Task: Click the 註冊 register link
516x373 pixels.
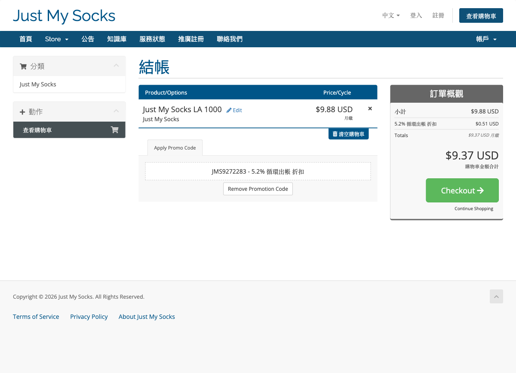Action: coord(438,15)
